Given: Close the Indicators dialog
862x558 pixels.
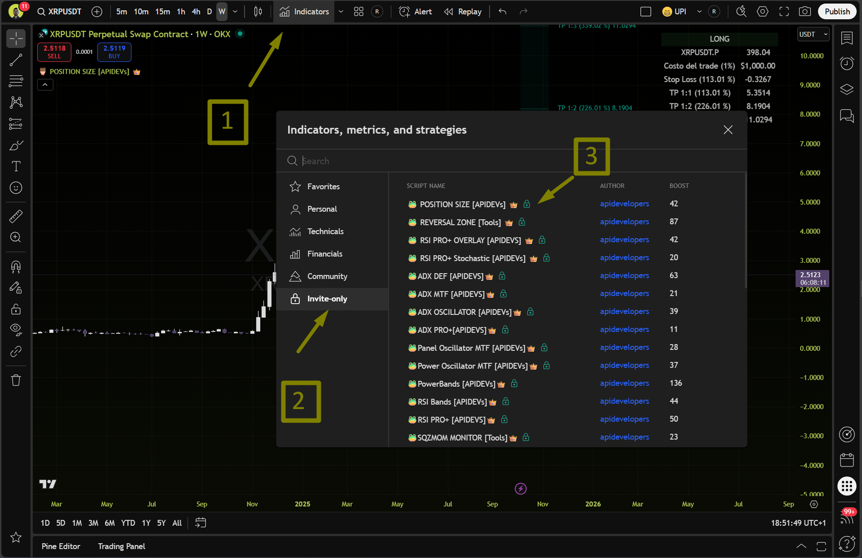Looking at the screenshot, I should pos(728,130).
